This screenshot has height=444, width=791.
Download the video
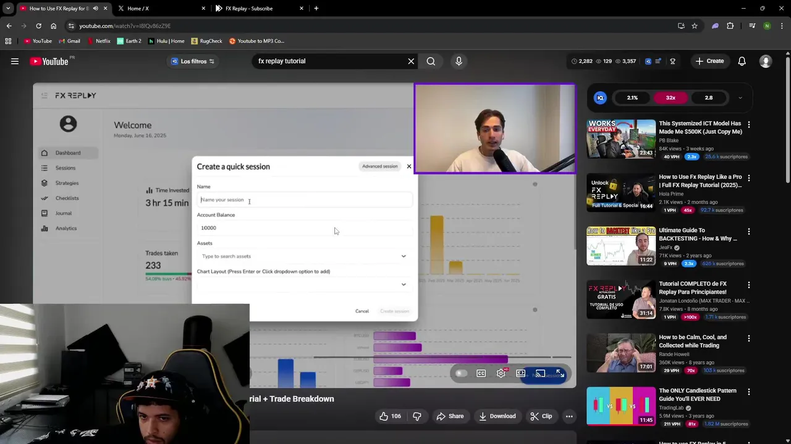[x=497, y=416]
